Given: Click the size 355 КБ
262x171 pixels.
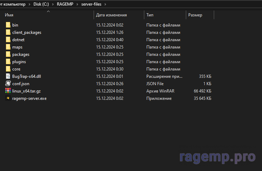Looking at the screenshot, I should point(205,76).
